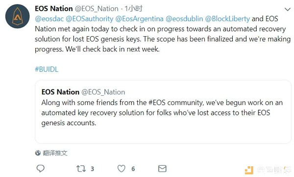Click the retweet arrows icon

pyautogui.click(x=81, y=169)
